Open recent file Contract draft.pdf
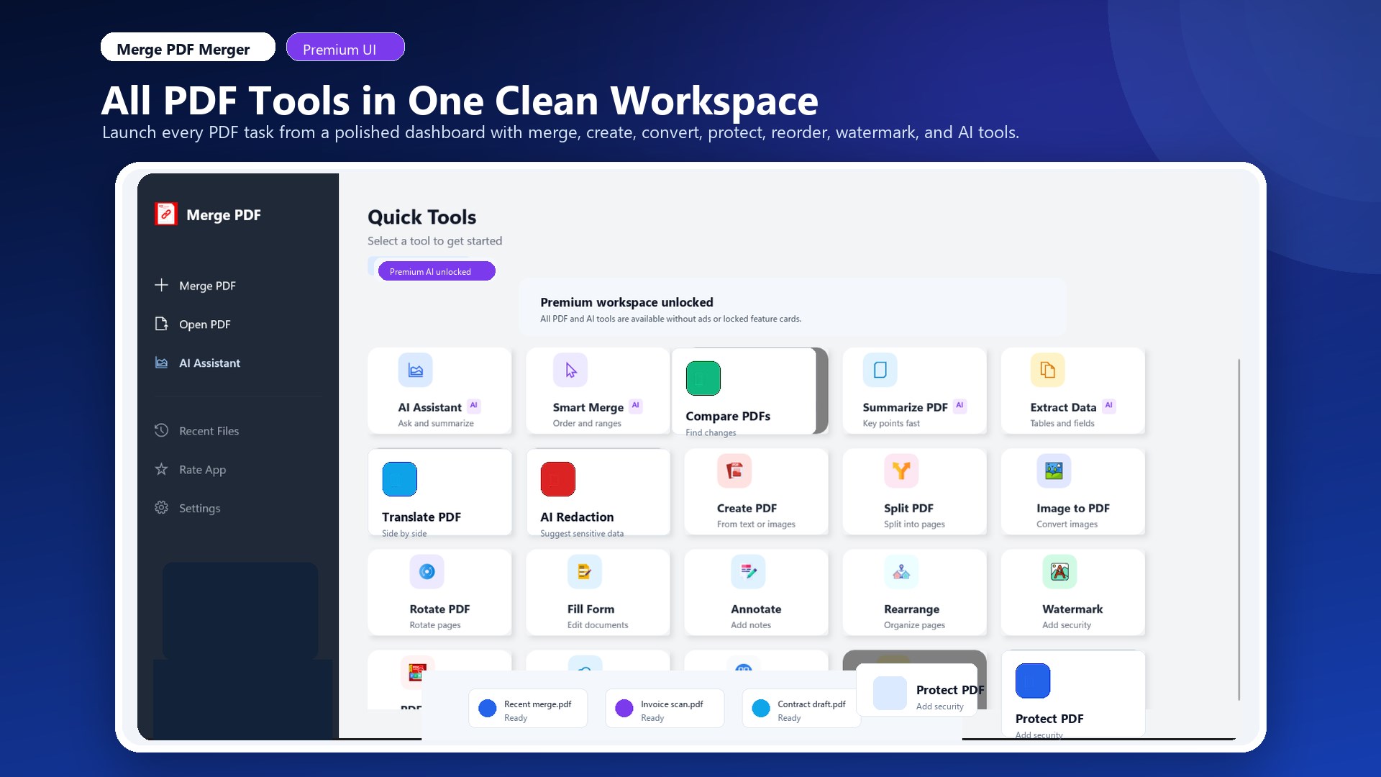1381x777 pixels. [801, 709]
